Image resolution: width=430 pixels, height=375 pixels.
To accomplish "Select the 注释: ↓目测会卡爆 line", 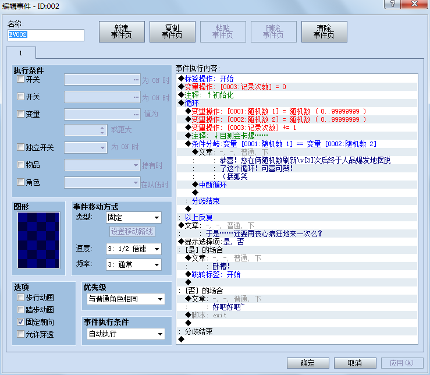I will [297, 136].
